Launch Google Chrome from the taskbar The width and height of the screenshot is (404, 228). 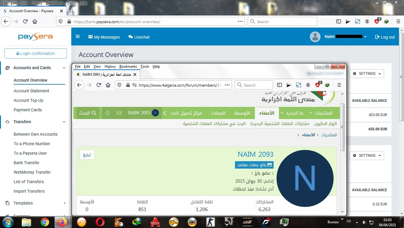point(45,222)
